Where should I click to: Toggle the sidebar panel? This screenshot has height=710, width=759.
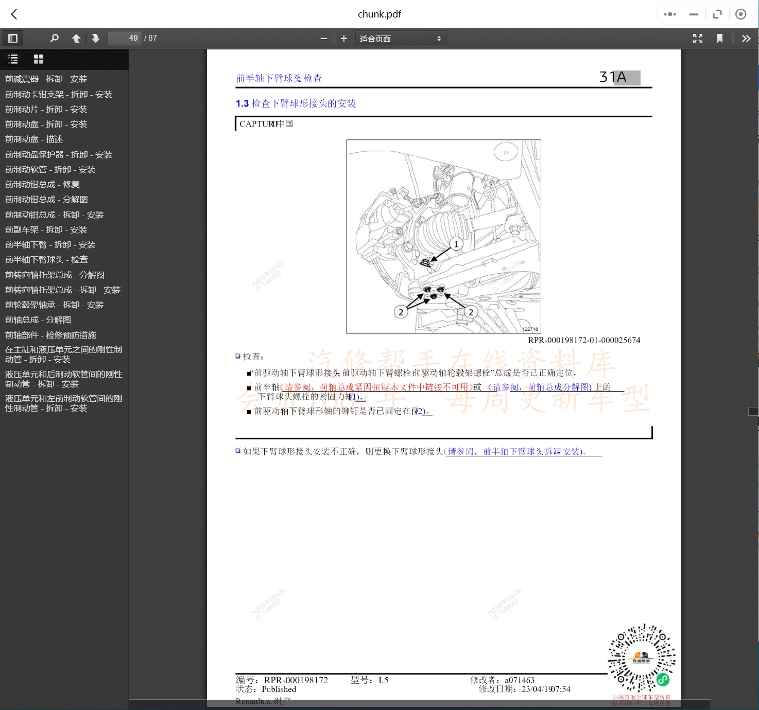(x=13, y=38)
